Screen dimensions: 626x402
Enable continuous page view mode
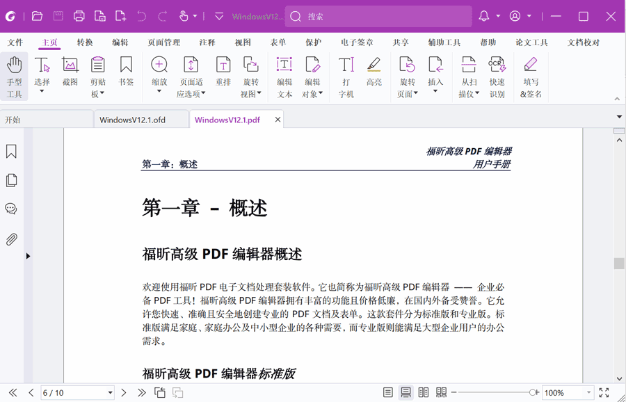tap(406, 392)
